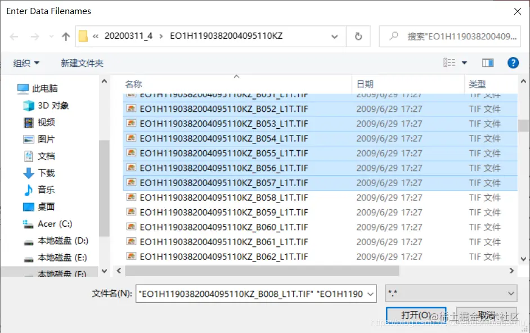Focus the search box

(450, 37)
